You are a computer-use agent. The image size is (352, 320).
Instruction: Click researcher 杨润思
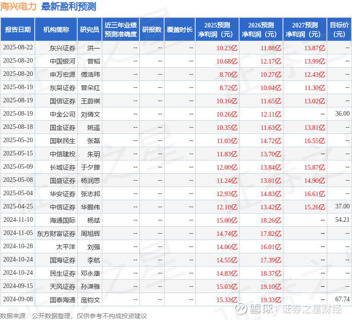(x=91, y=180)
